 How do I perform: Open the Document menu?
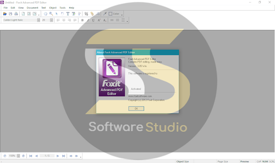pos(33,8)
